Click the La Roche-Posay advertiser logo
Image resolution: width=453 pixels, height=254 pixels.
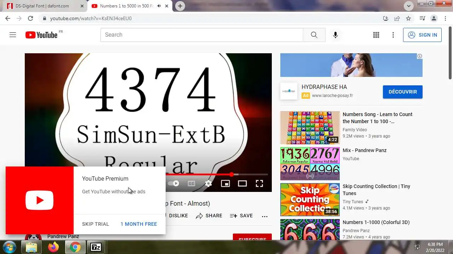tap(289, 91)
